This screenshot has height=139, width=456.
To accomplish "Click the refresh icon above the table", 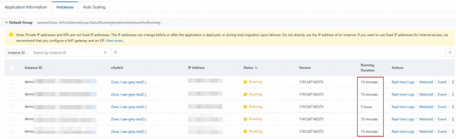I will pos(450,52).
